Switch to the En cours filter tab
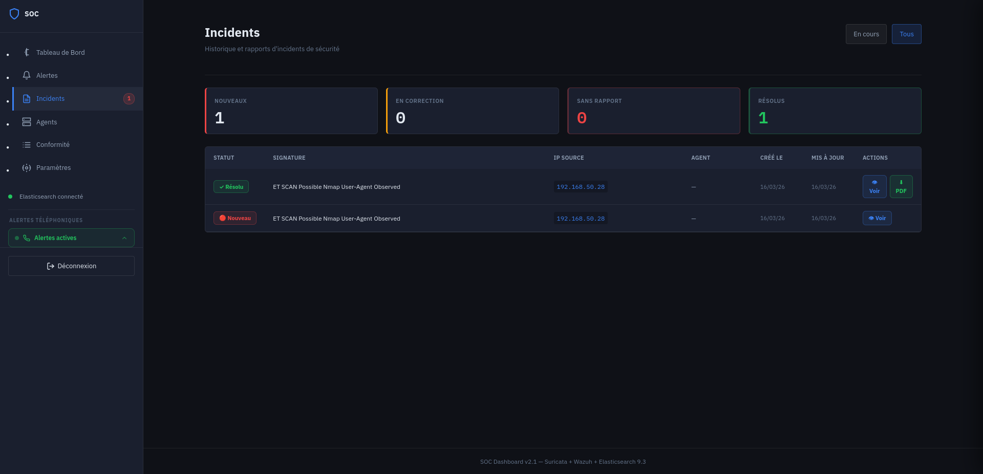The height and width of the screenshot is (474, 983). coord(866,34)
